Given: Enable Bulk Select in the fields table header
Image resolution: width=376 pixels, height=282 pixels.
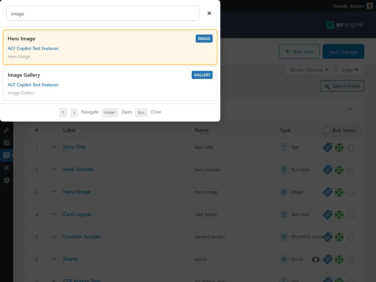Looking at the screenshot, I should tap(326, 130).
